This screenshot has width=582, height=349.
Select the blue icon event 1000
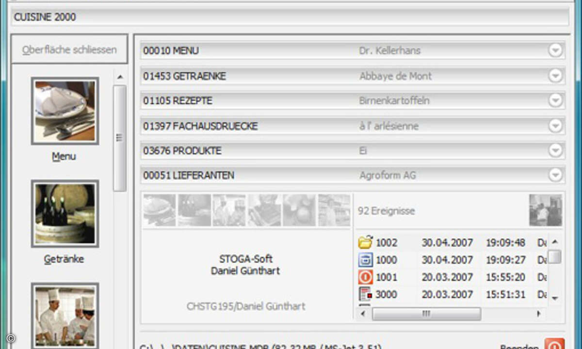(365, 260)
